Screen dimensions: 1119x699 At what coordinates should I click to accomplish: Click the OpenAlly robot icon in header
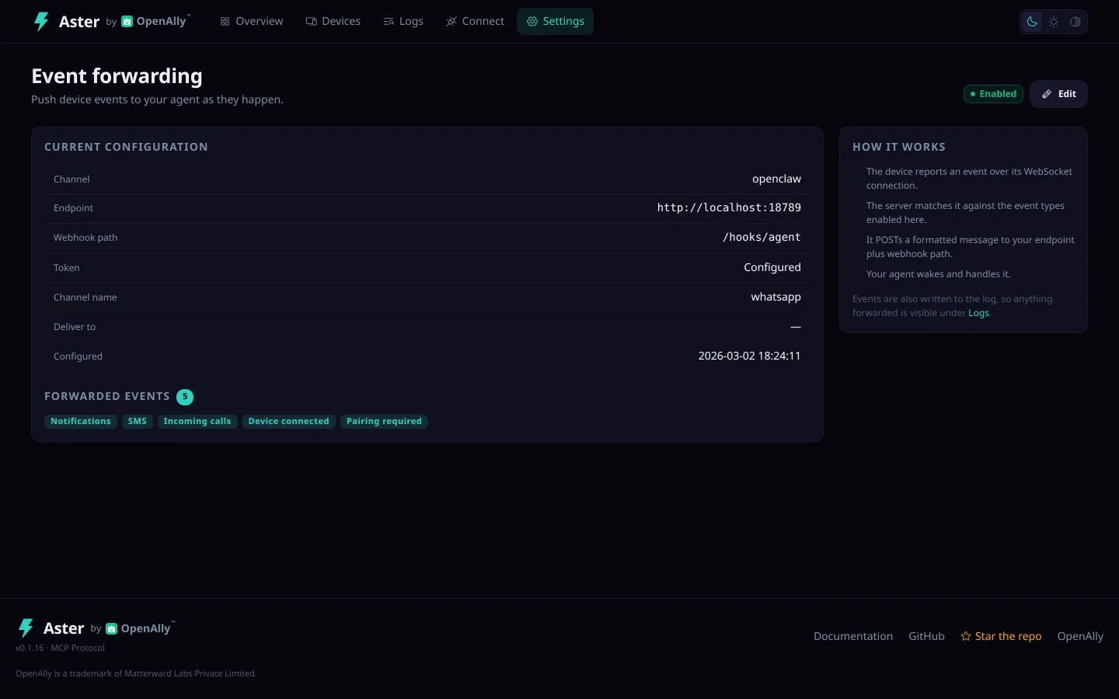coord(127,22)
